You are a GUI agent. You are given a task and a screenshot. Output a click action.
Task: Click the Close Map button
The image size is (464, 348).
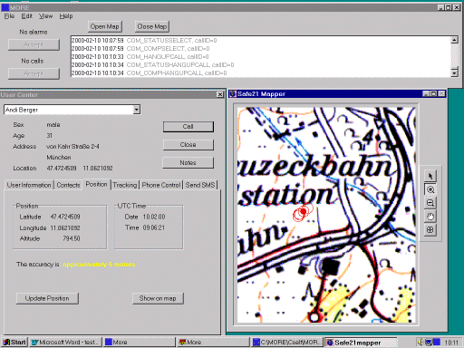[152, 26]
